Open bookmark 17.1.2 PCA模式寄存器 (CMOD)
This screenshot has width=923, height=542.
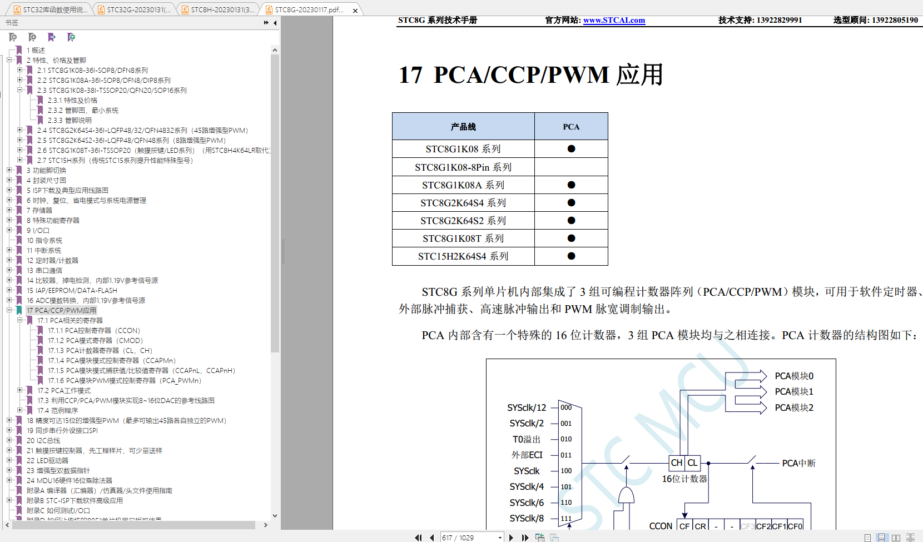pos(96,340)
